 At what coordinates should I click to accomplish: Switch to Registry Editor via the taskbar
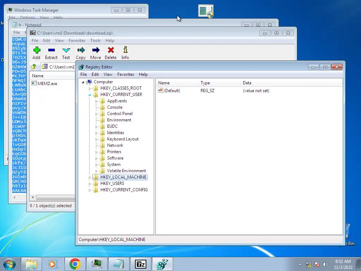tap(163, 264)
